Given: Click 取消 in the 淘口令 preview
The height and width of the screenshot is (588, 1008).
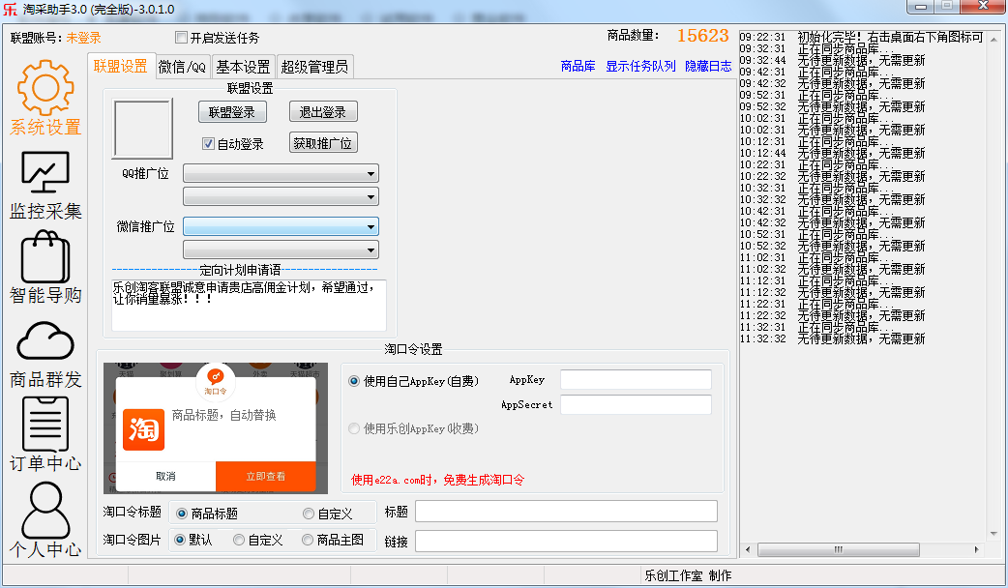Looking at the screenshot, I should click(165, 476).
